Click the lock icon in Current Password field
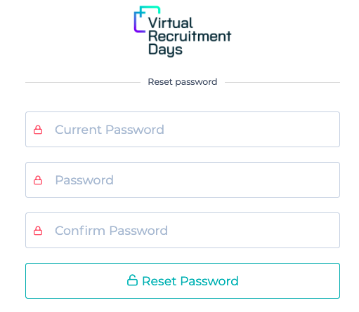The height and width of the screenshot is (312, 359). click(38, 130)
